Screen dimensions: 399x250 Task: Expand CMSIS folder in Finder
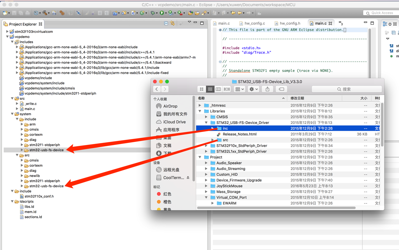[206, 117]
